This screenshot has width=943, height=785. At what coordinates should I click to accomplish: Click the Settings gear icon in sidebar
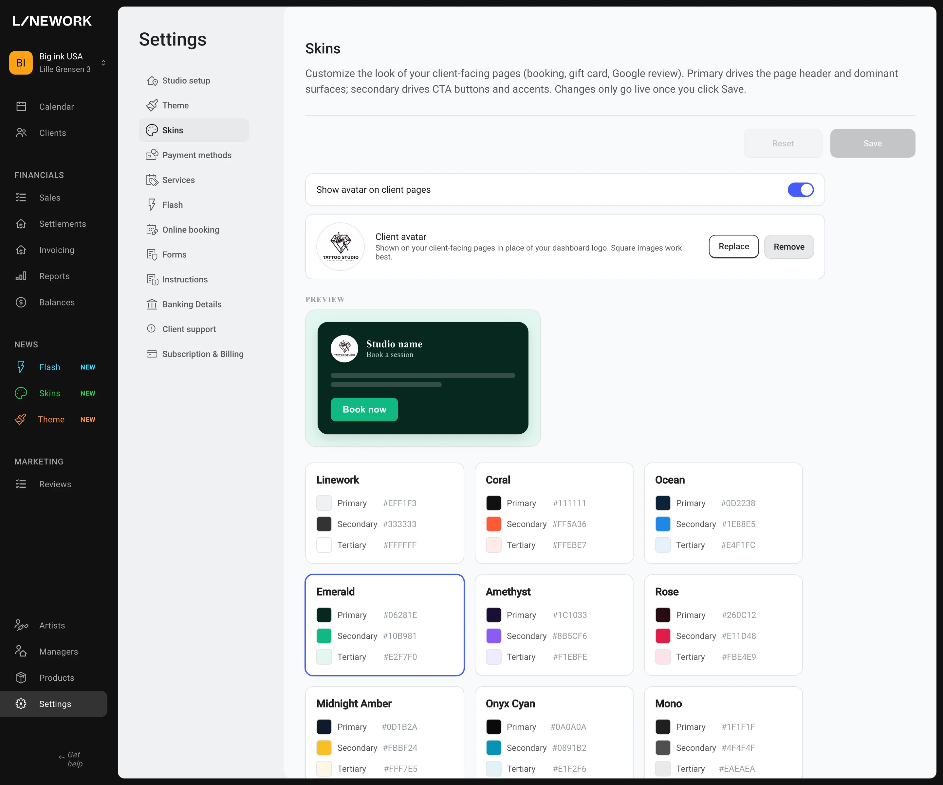21,704
